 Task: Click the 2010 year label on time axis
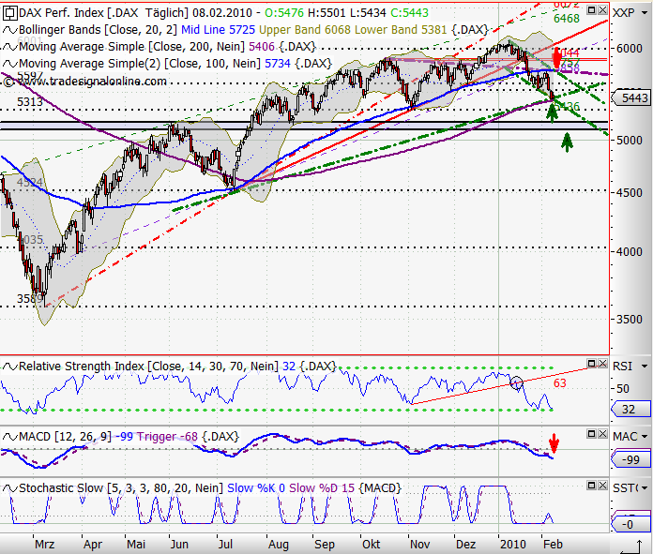tap(513, 545)
